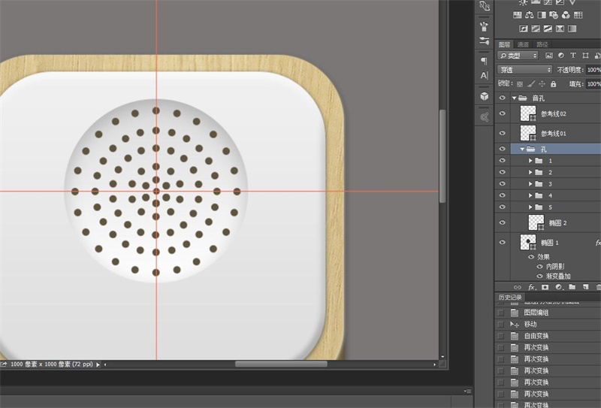601x408 pixels.
Task: Create a new group with folder icon
Action: [x=572, y=287]
